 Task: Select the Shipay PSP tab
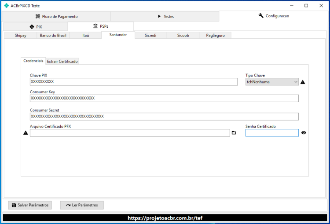(x=21, y=35)
